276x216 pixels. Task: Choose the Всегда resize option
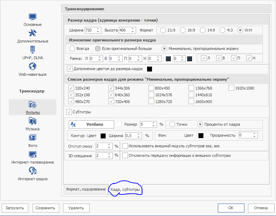72,49
